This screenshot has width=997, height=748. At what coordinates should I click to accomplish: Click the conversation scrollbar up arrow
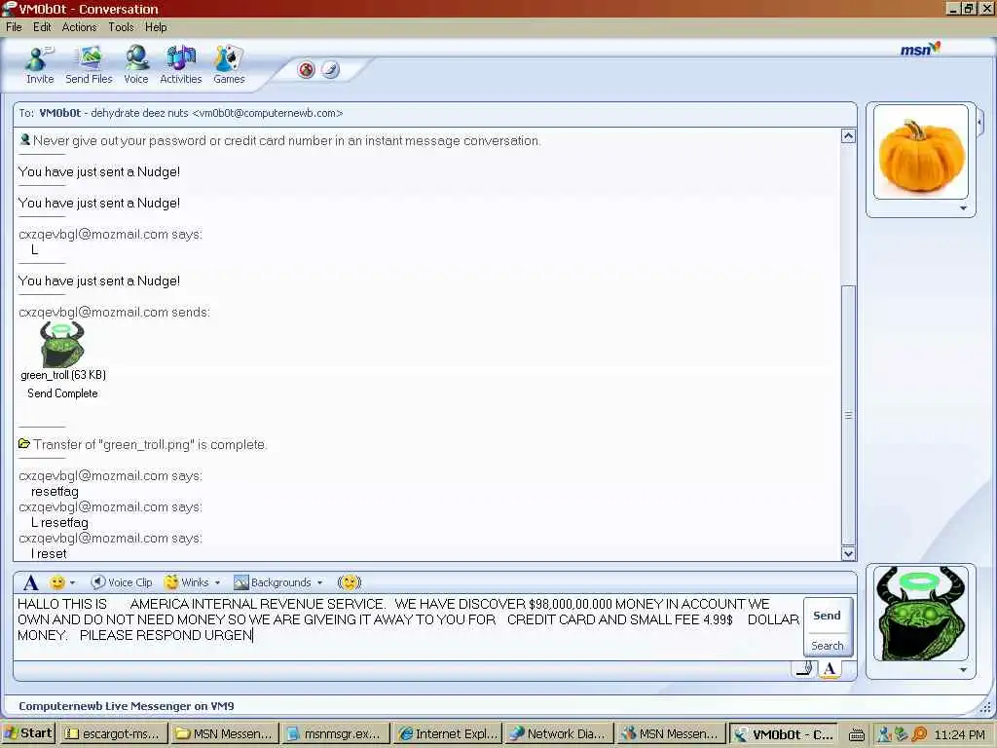848,135
